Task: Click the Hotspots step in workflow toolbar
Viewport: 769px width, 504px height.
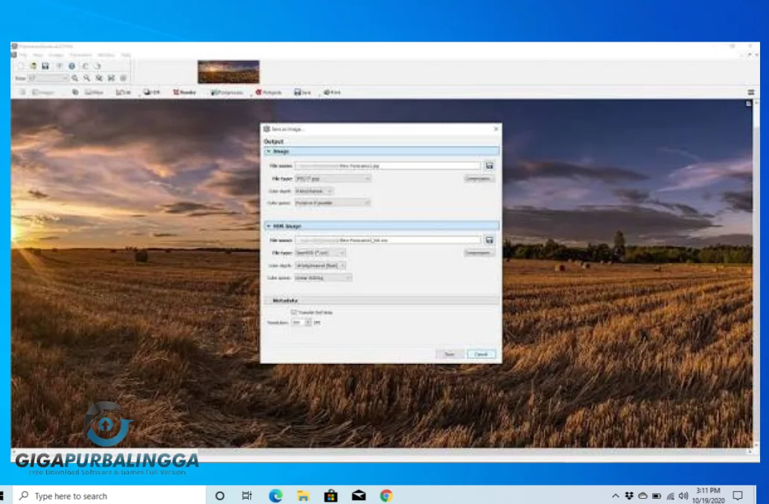Action: point(269,92)
